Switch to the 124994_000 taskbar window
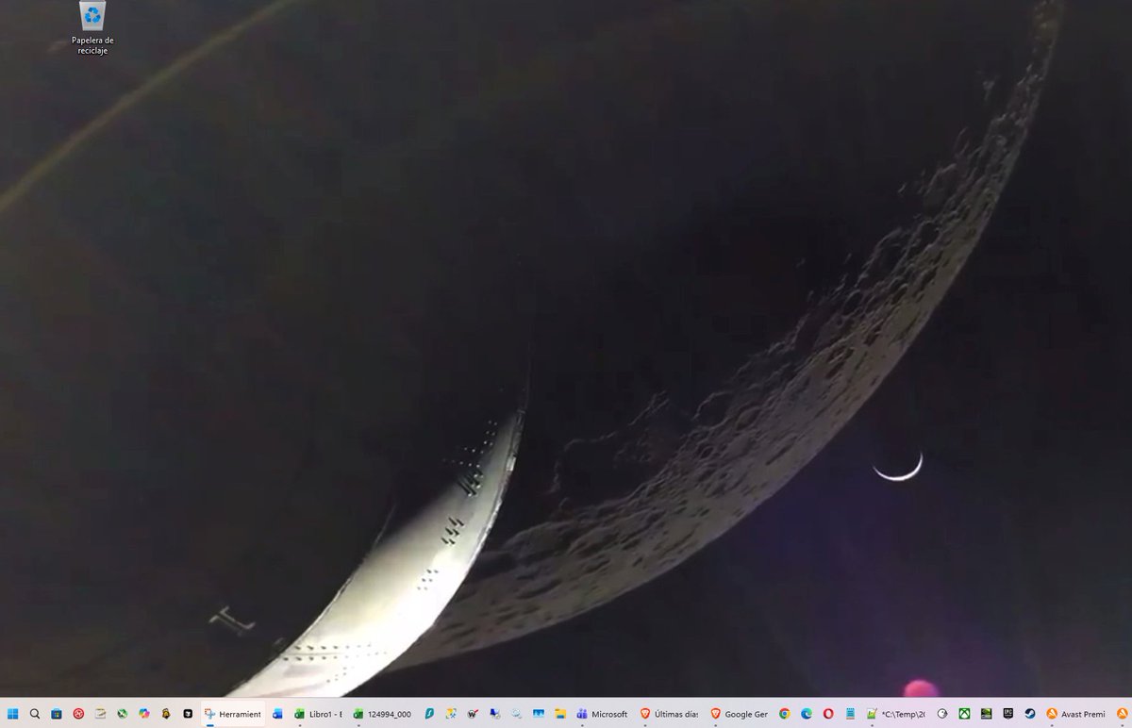Screen dimensions: 1132x728 (x=382, y=714)
